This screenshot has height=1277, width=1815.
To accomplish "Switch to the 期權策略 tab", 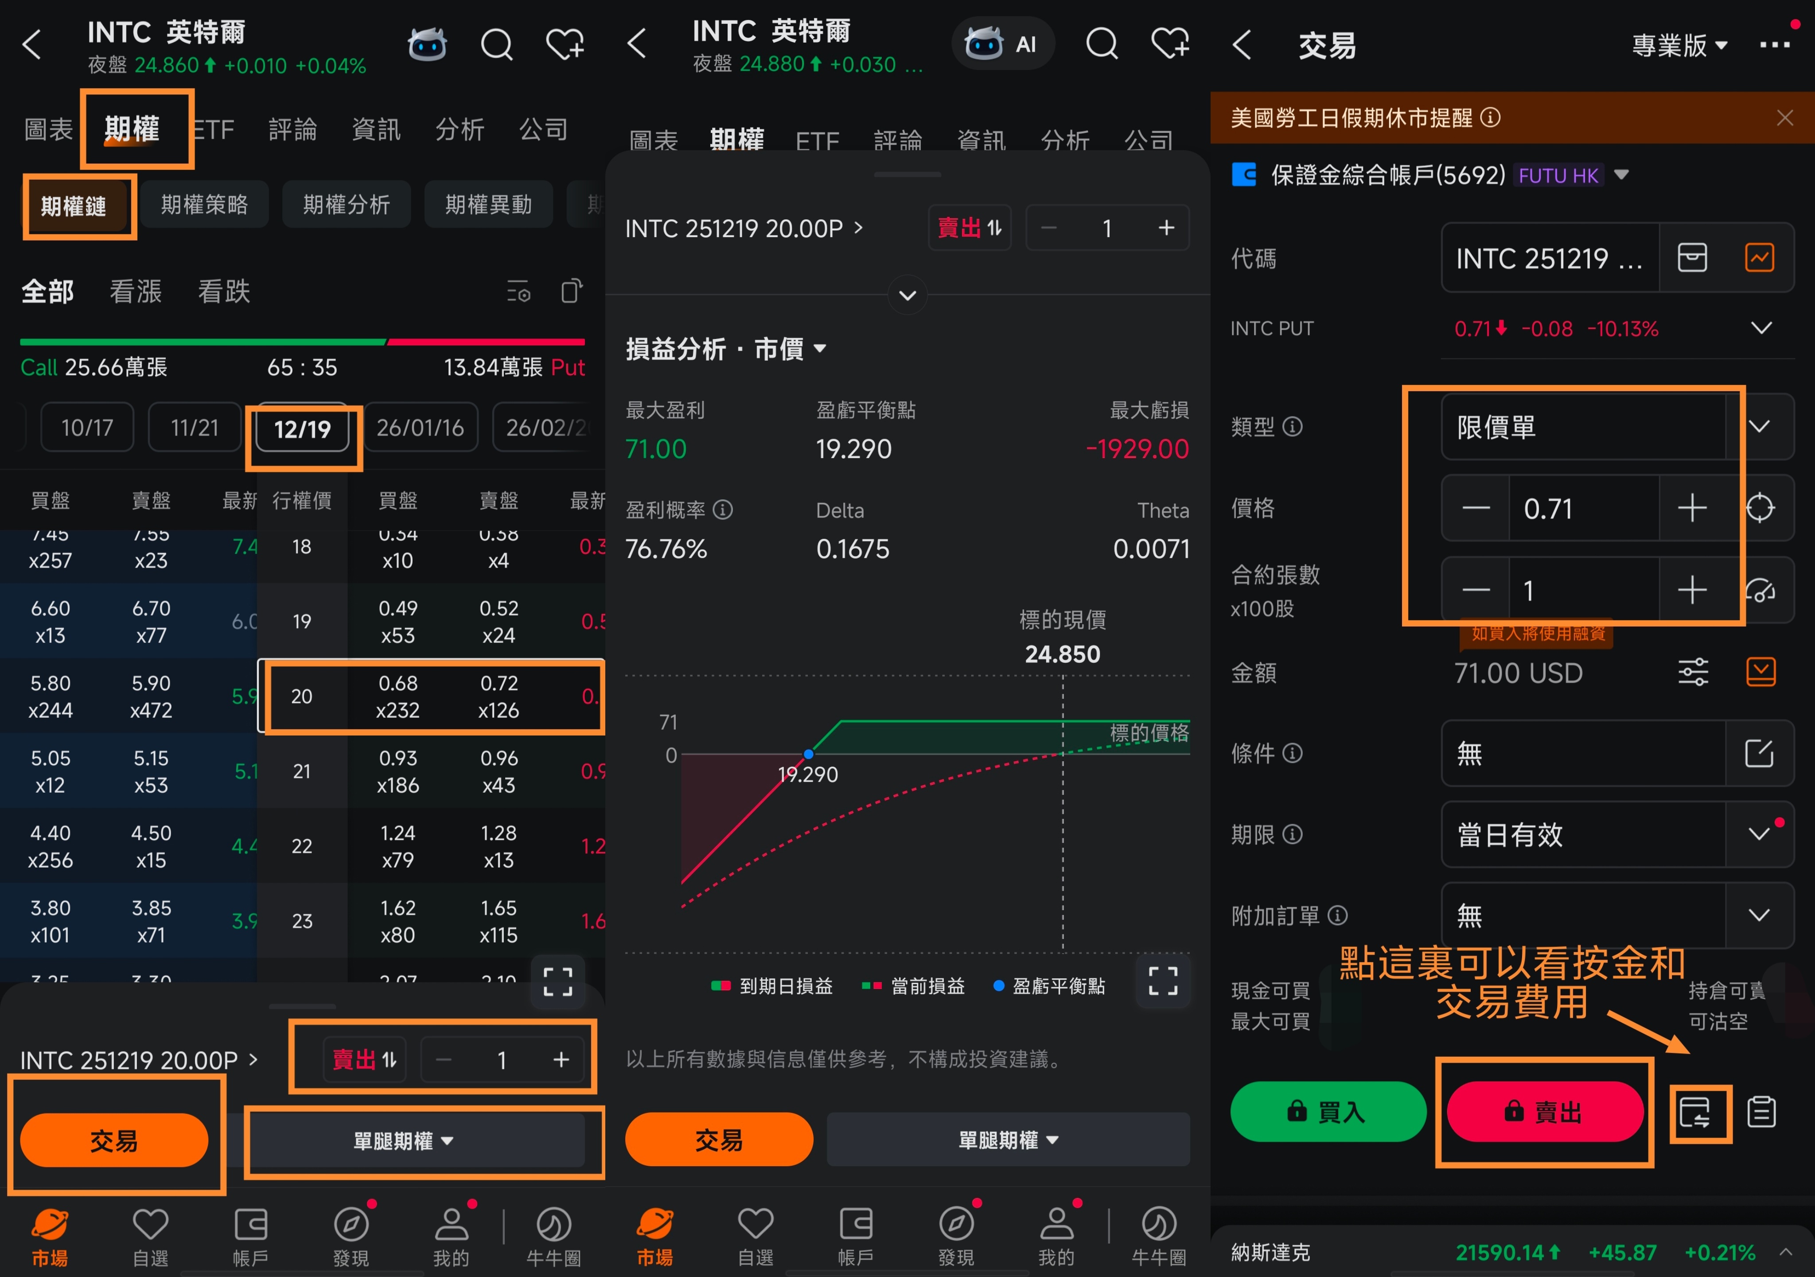I will pyautogui.click(x=204, y=205).
